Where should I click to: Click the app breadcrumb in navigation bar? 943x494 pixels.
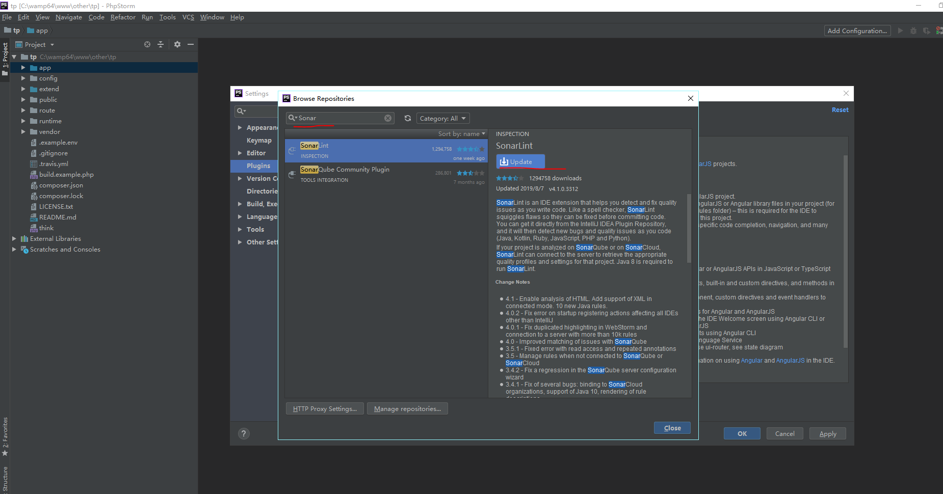pyautogui.click(x=38, y=31)
